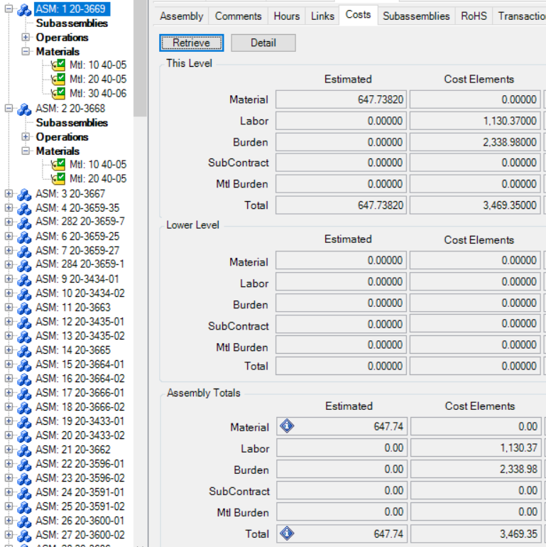Collapse the ASM: 1 20-3669 tree node
The image size is (546, 547).
pyautogui.click(x=9, y=9)
